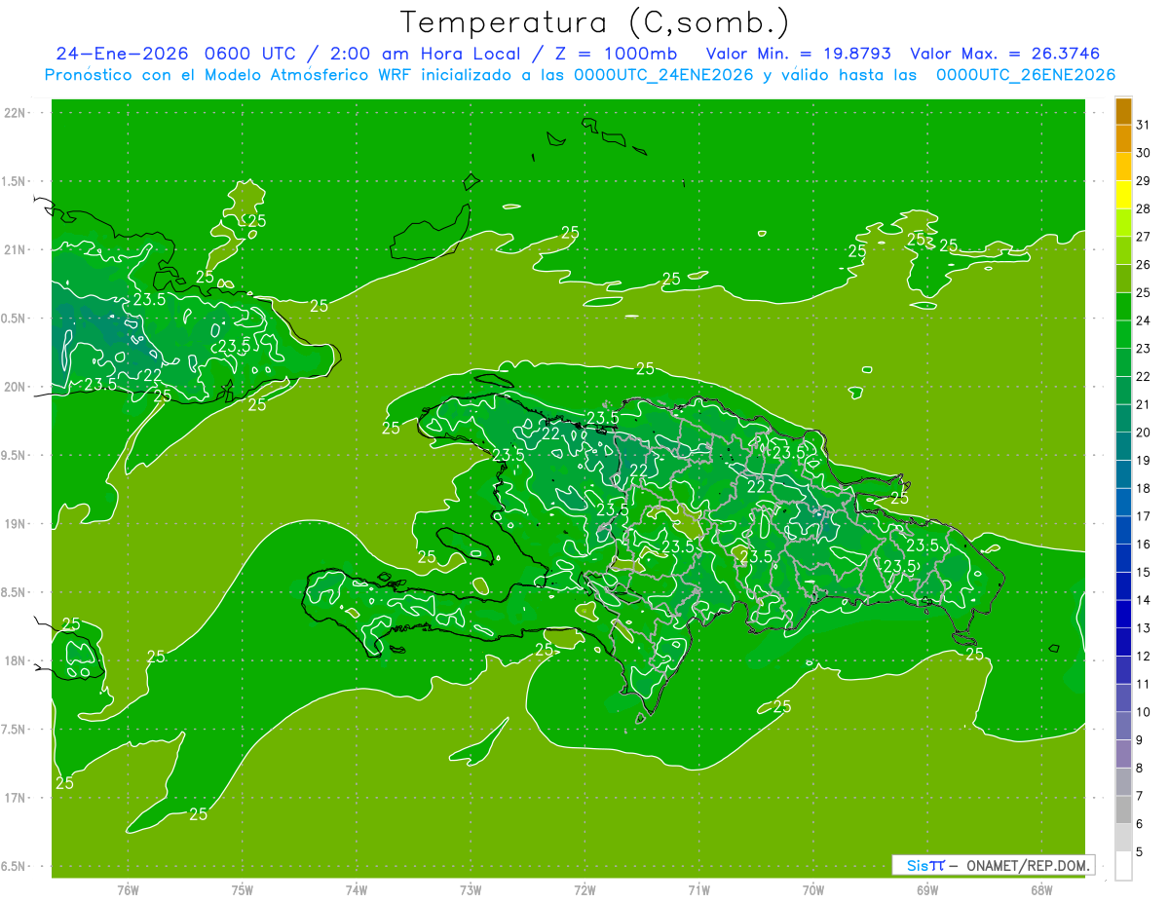Click the 18N latitude axis label

coord(16,661)
